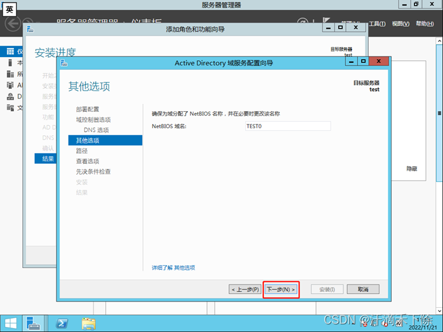Viewport: 443px width, 332px height.
Task: Click Server Manager icon on taskbar
Action: 33,323
